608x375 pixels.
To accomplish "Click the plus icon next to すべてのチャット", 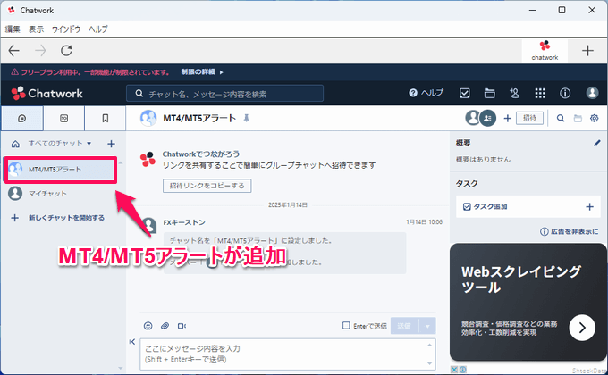I will click(111, 144).
